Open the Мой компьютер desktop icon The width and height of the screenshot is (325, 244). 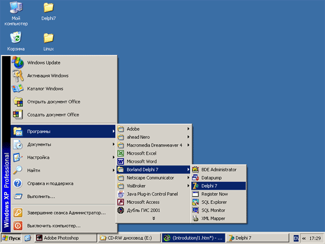(x=16, y=8)
